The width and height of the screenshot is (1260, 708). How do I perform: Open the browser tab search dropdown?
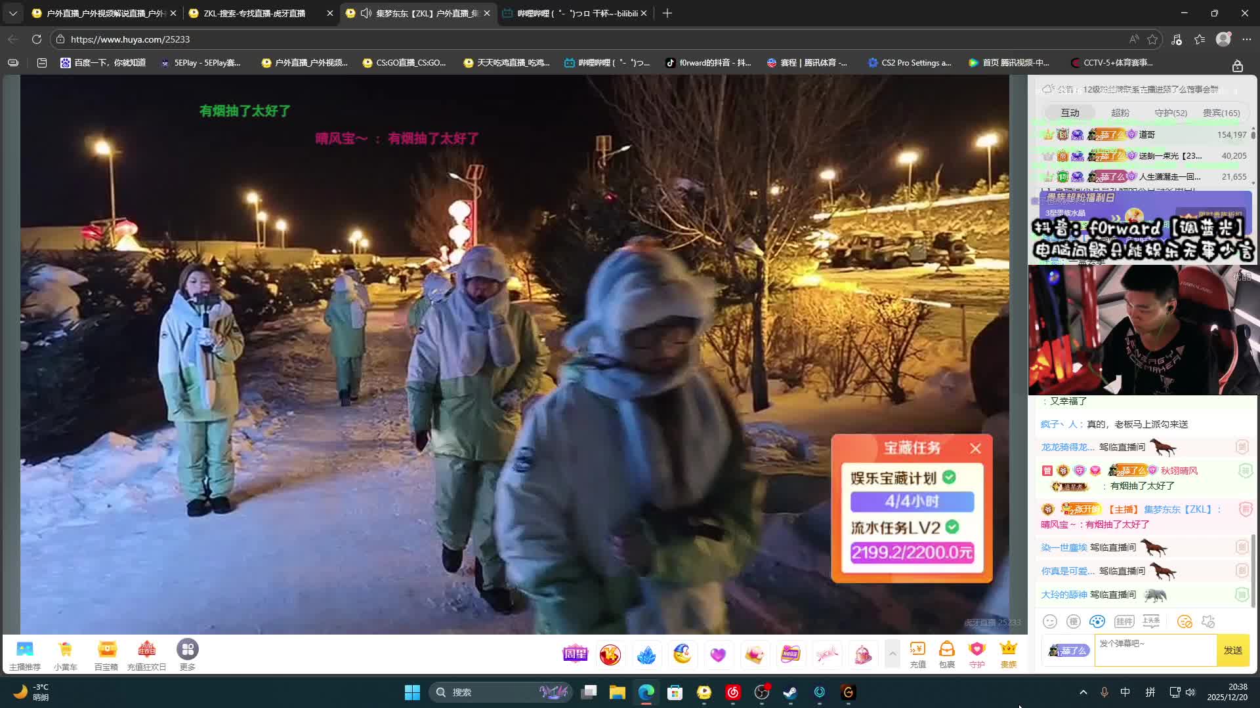(12, 13)
